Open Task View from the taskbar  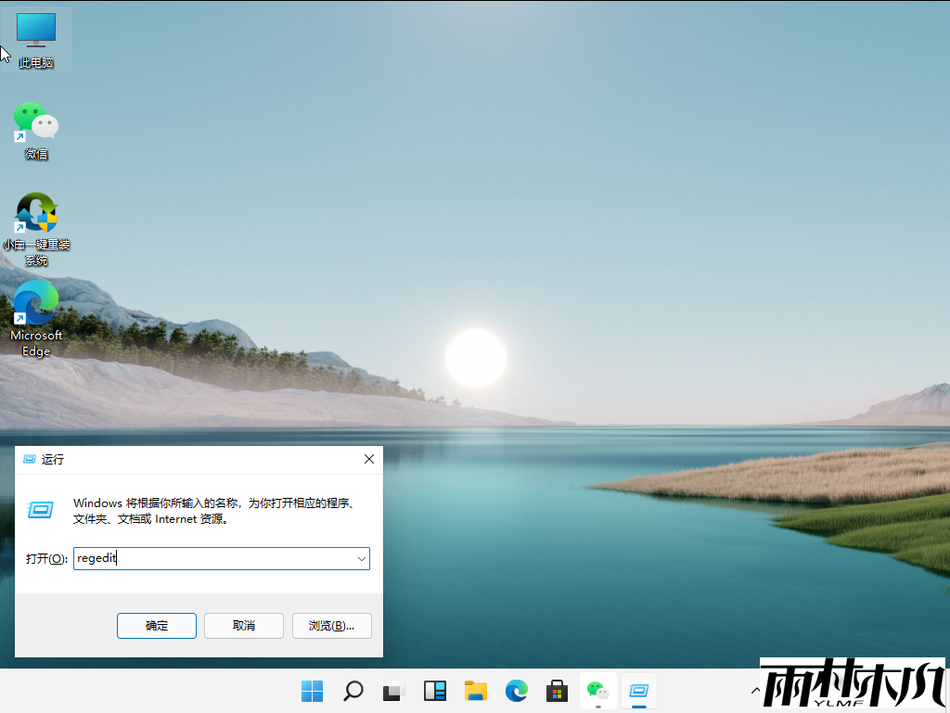coord(394,691)
